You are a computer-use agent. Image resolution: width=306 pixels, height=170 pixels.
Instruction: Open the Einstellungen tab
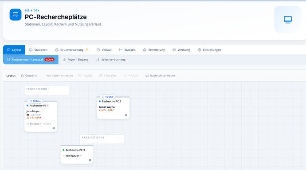[209, 50]
